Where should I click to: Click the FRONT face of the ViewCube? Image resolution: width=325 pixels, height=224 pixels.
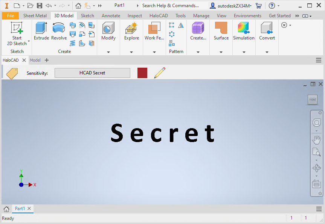313,100
